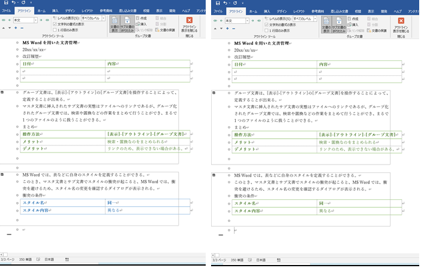Click 350 単語 word count in left status bar
The width and height of the screenshot is (421, 268).
pyautogui.click(x=26, y=260)
